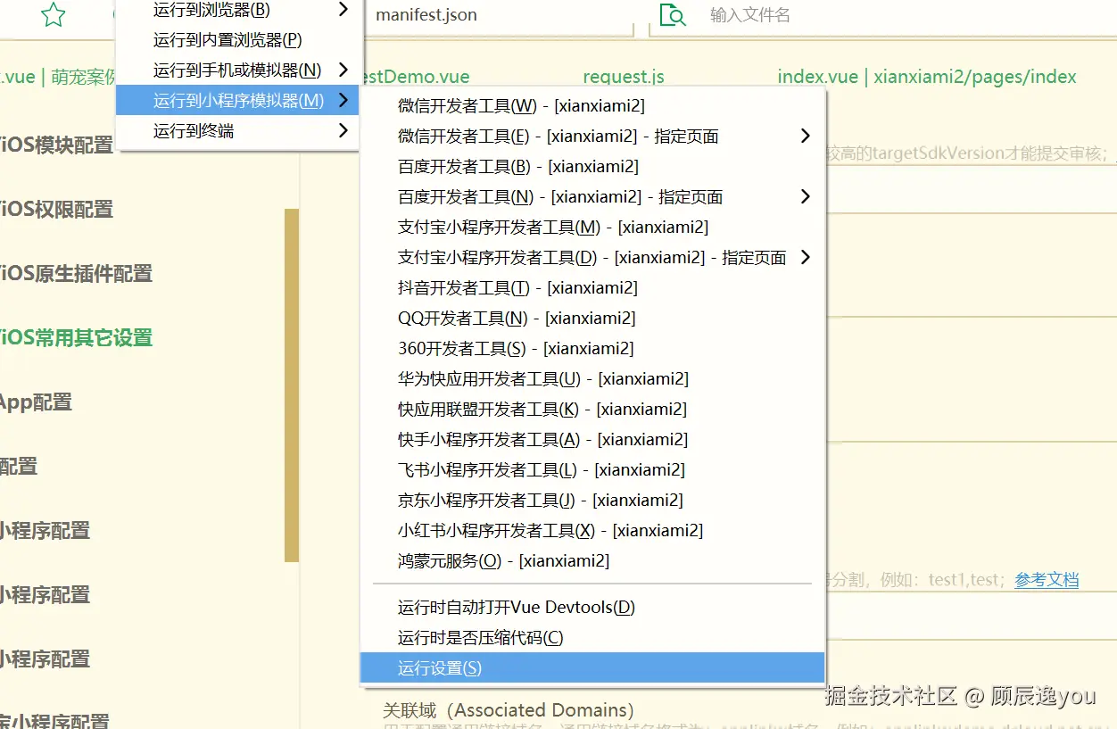Click the sidebar vertical scrollbar
Image resolution: width=1117 pixels, height=729 pixels.
coord(292,385)
